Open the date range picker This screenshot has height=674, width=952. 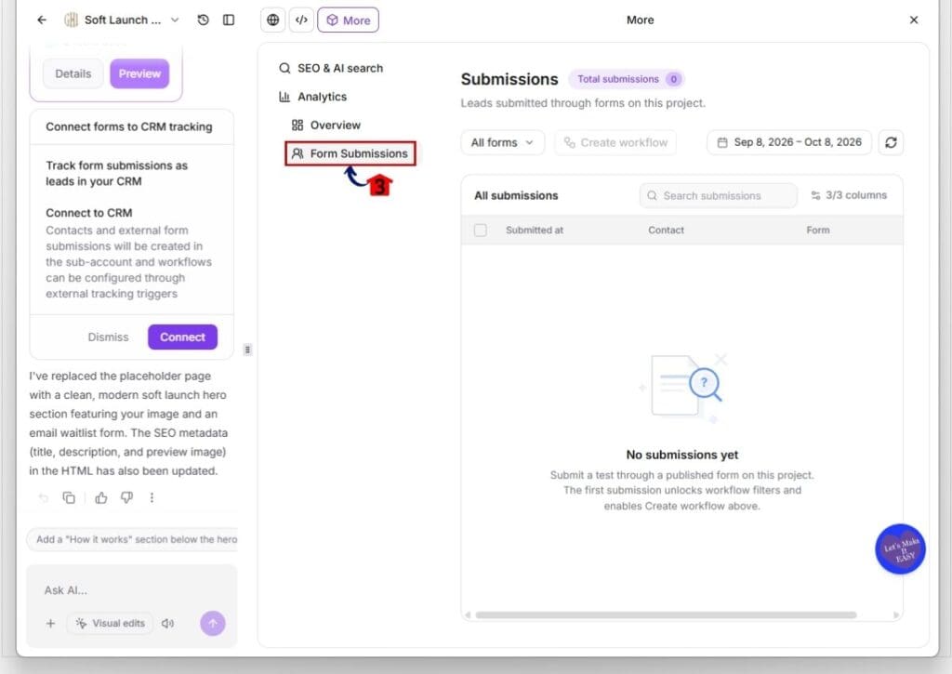[789, 142]
